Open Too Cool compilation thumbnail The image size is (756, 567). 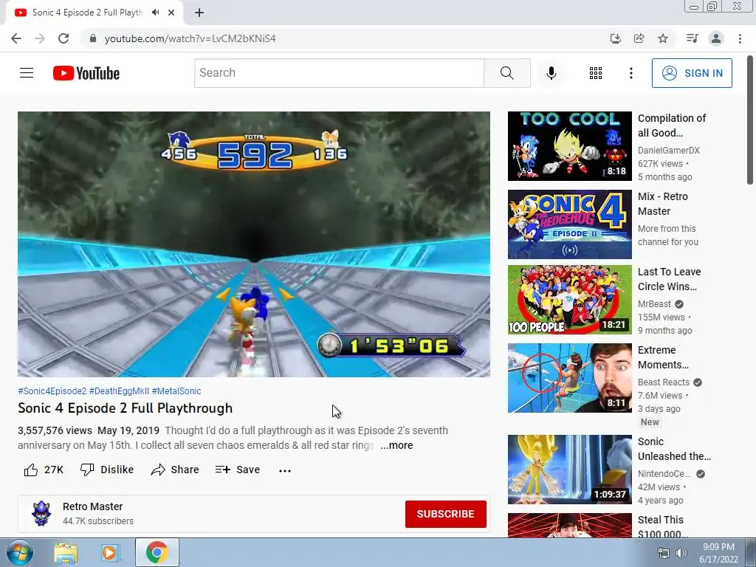(569, 146)
